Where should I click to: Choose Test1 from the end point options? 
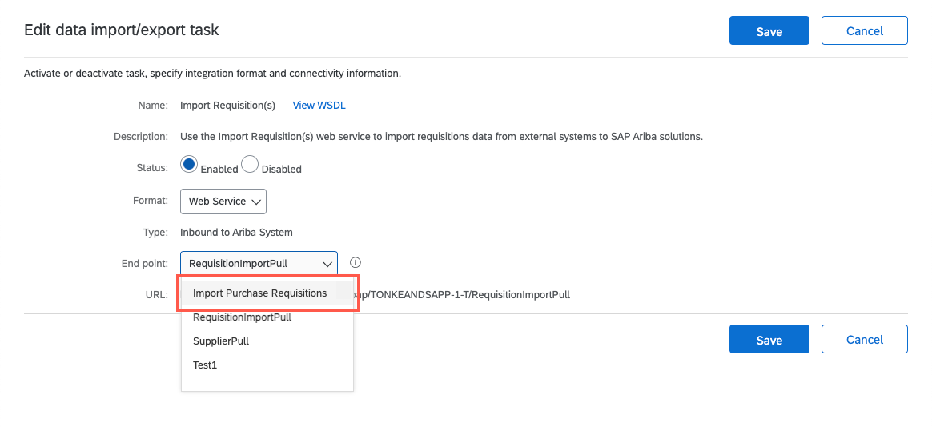(x=205, y=365)
